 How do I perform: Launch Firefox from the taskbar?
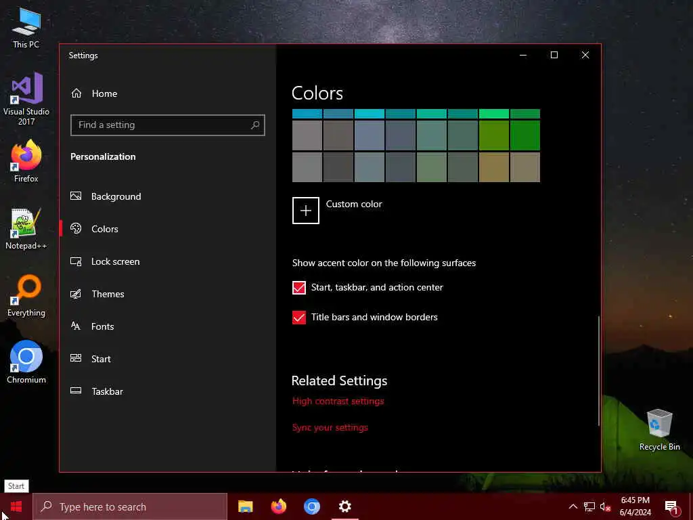click(x=278, y=506)
